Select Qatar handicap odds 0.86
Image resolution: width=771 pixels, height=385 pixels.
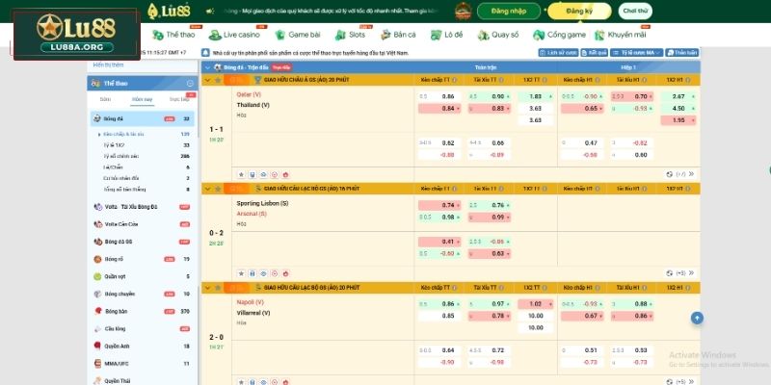click(448, 97)
